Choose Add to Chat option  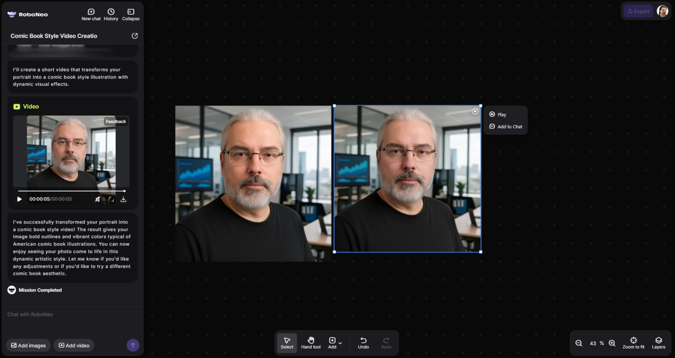(x=509, y=127)
